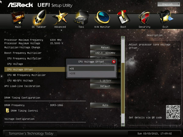Open the H/W Monitor radar icon
183x137 pixels.
click(102, 17)
